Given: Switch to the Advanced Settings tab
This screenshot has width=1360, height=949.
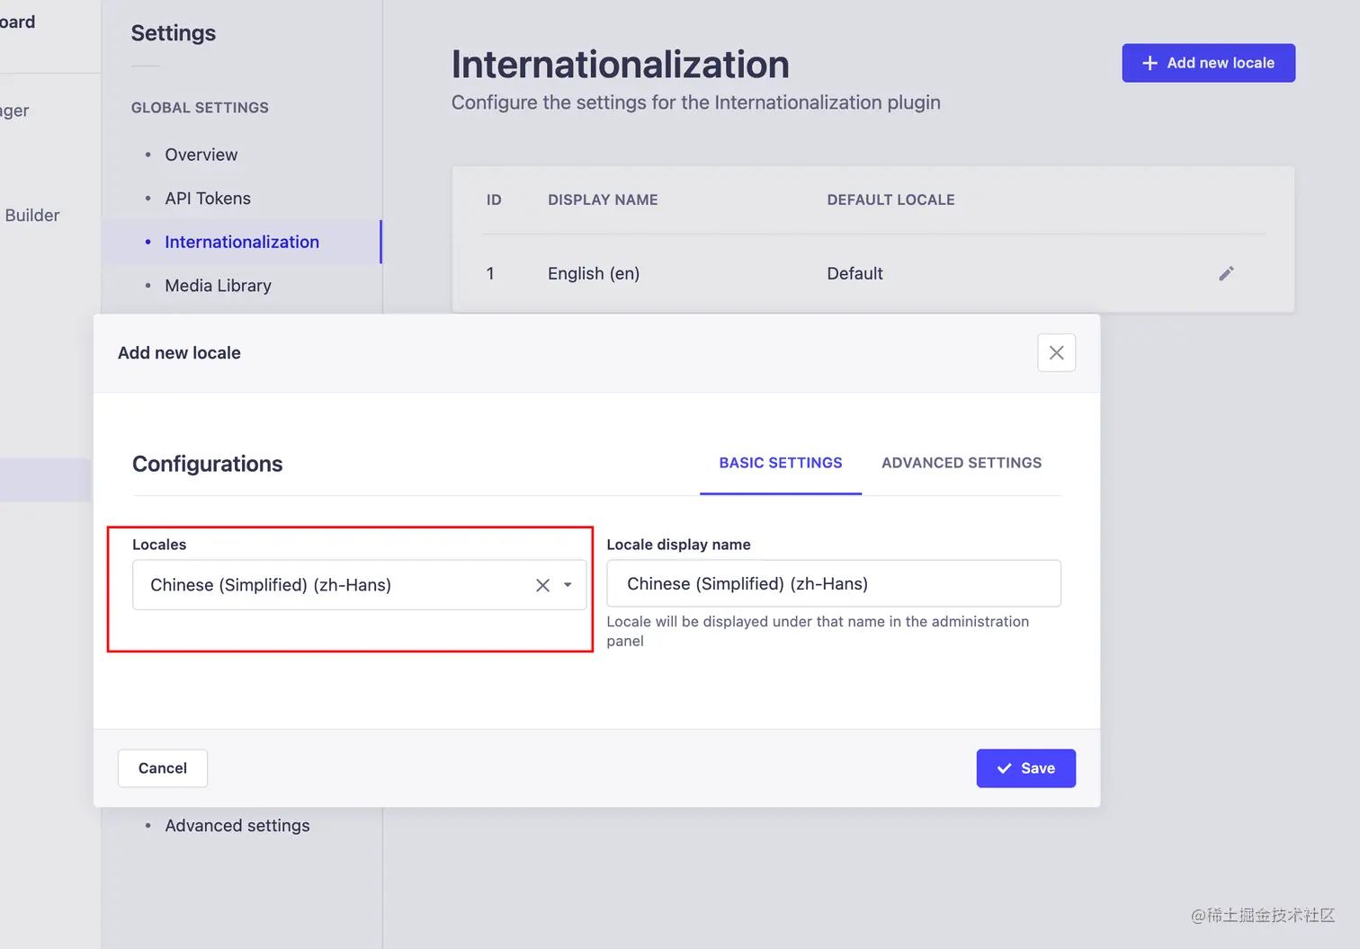Looking at the screenshot, I should point(962,463).
